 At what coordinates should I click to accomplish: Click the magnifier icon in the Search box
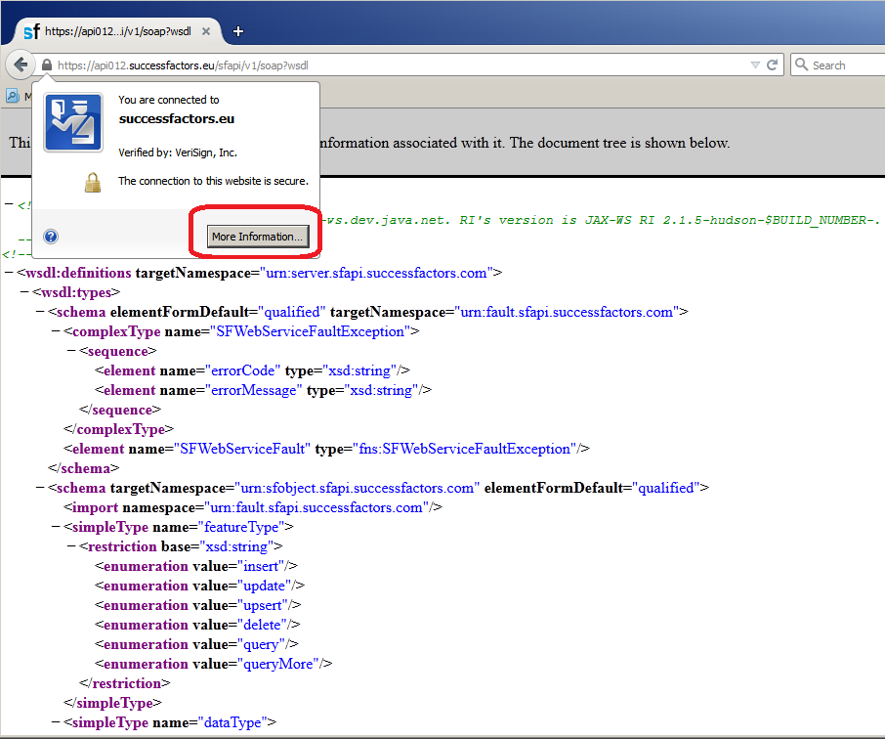tap(801, 65)
